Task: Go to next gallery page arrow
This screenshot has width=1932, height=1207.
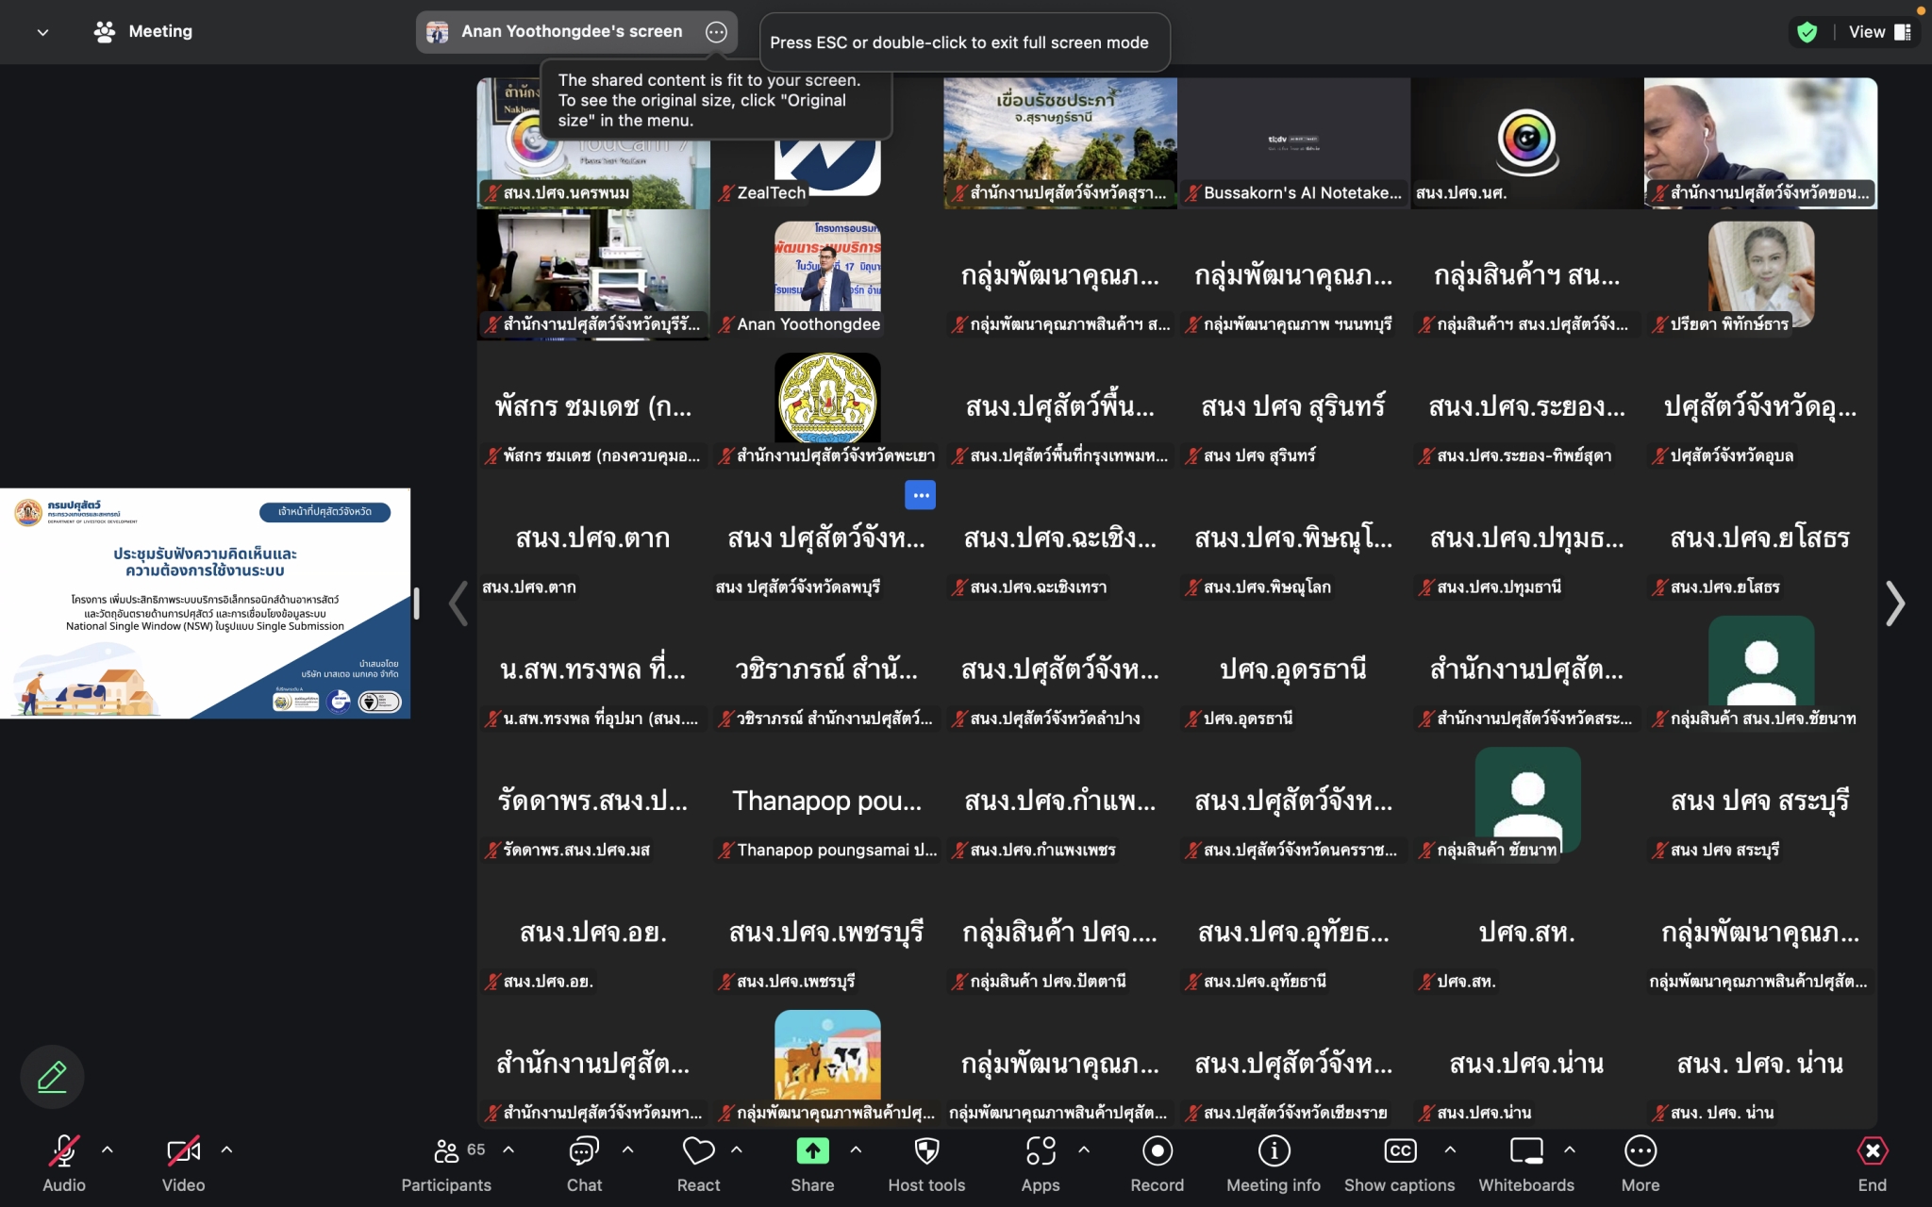Action: (1894, 603)
